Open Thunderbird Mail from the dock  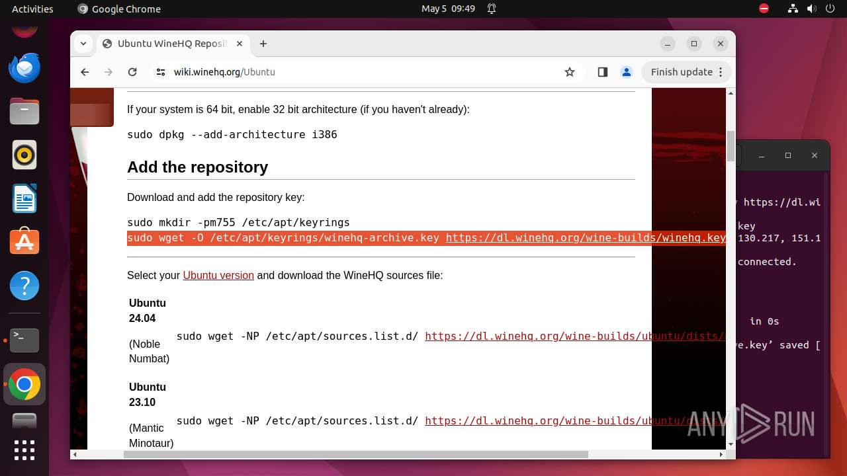coord(24,67)
